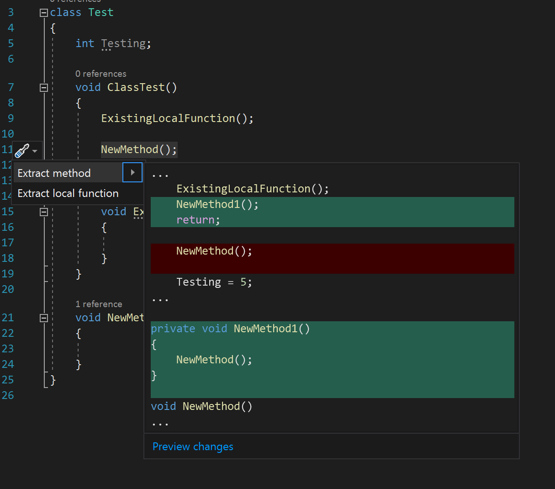The image size is (555, 489).
Task: Collapse the NewMethod body fold on line 21
Action: [x=43, y=317]
